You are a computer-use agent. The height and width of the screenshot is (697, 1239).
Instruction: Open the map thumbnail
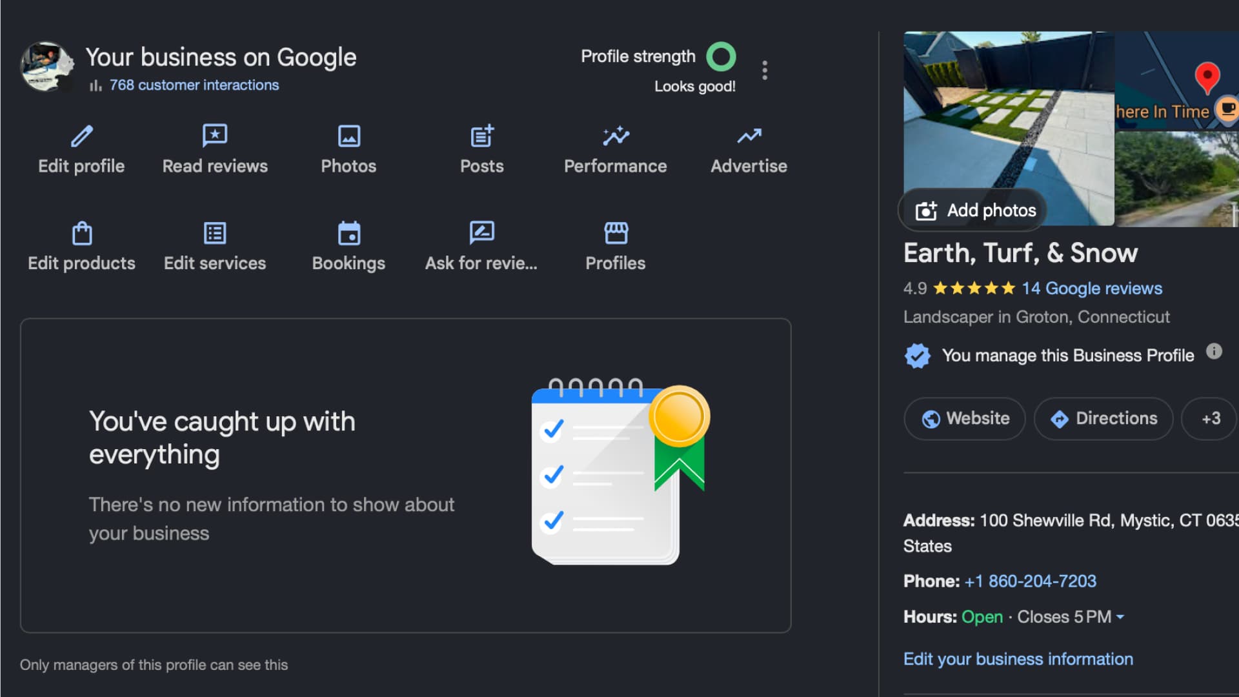(x=1177, y=81)
